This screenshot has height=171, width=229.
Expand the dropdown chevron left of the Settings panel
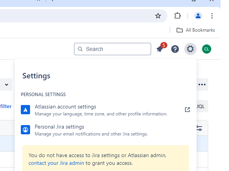(7, 85)
